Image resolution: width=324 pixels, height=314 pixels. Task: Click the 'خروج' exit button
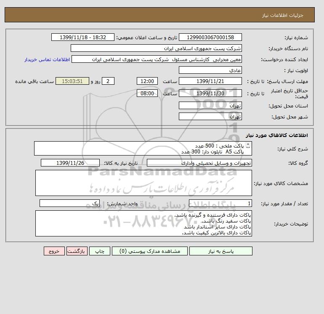point(54,251)
